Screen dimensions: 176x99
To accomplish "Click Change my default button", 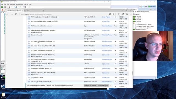I will click(x=90, y=86).
